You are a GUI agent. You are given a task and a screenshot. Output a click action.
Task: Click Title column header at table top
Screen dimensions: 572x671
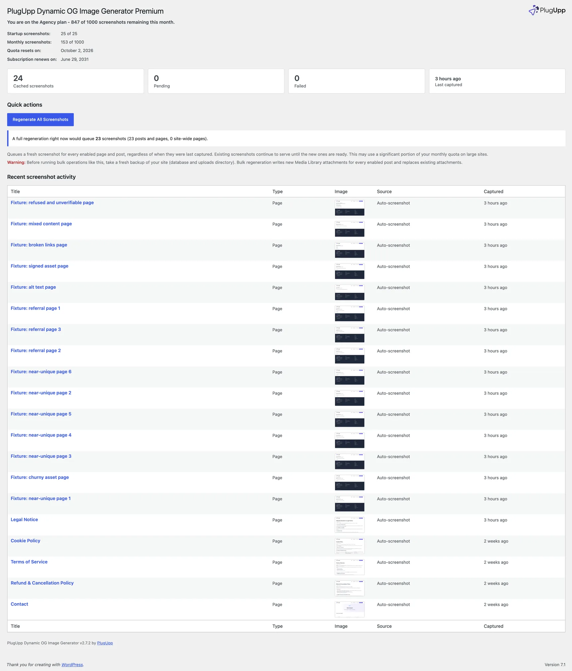(15, 191)
